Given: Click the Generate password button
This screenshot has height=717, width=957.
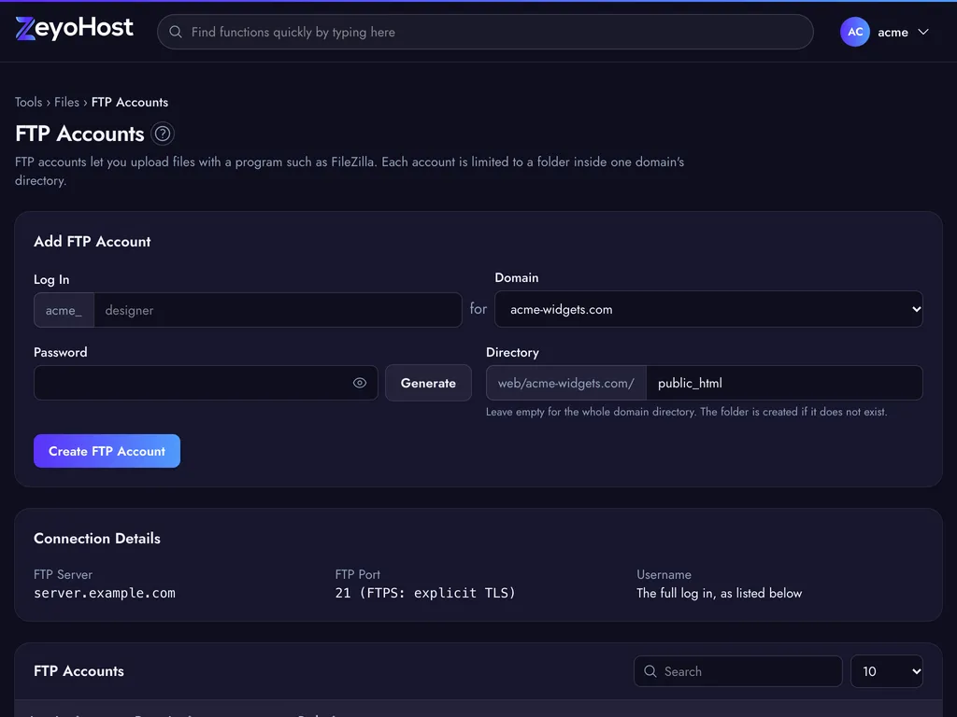Looking at the screenshot, I should click(x=428, y=383).
